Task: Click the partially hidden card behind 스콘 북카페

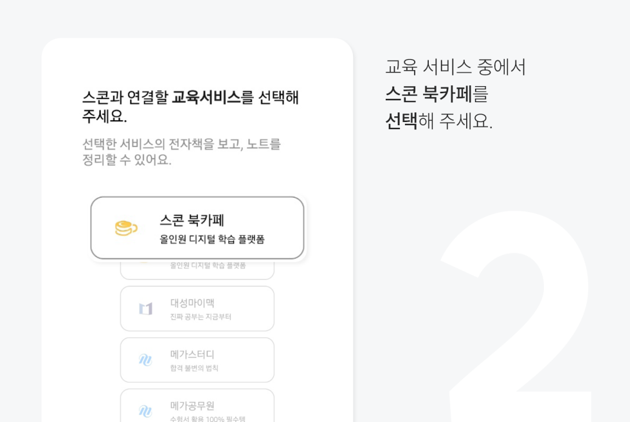Action: [x=197, y=269]
